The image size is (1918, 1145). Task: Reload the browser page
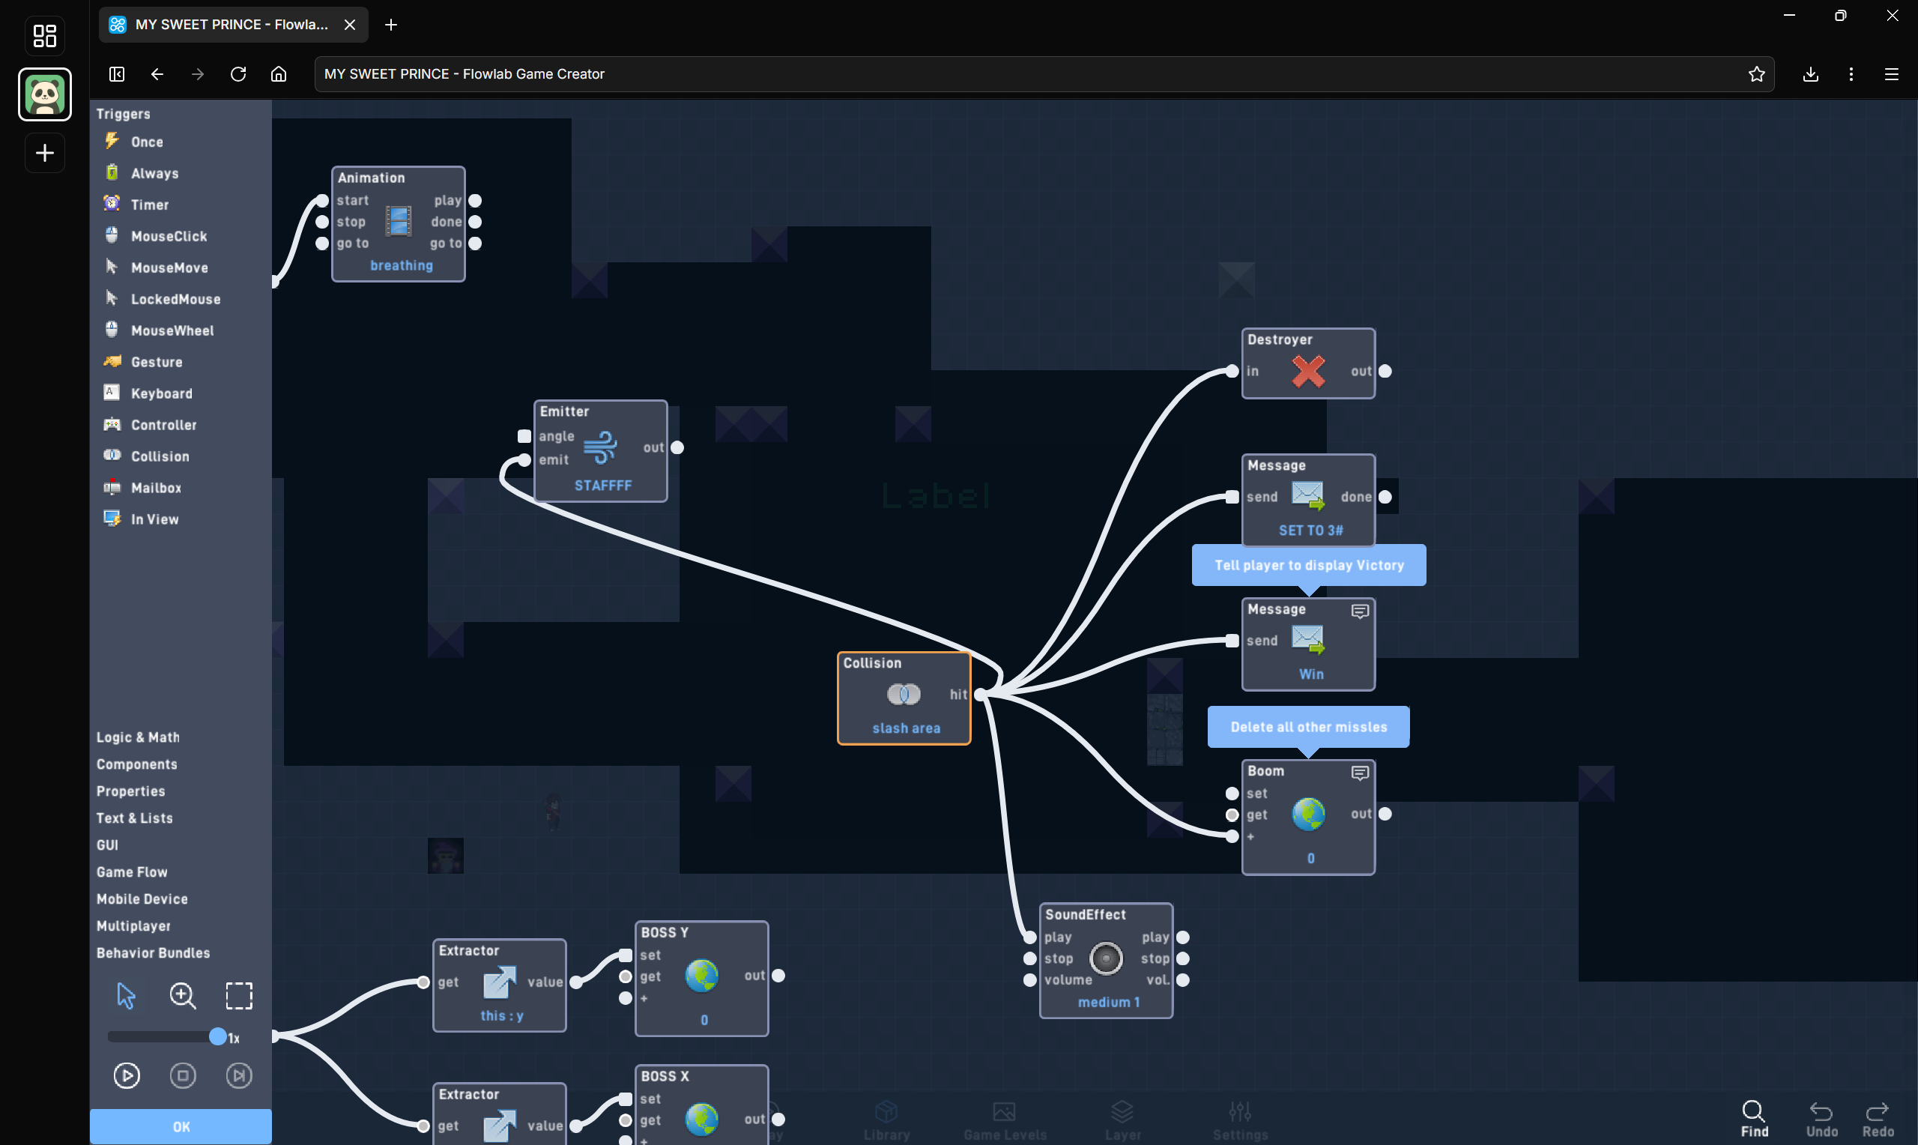(x=238, y=74)
